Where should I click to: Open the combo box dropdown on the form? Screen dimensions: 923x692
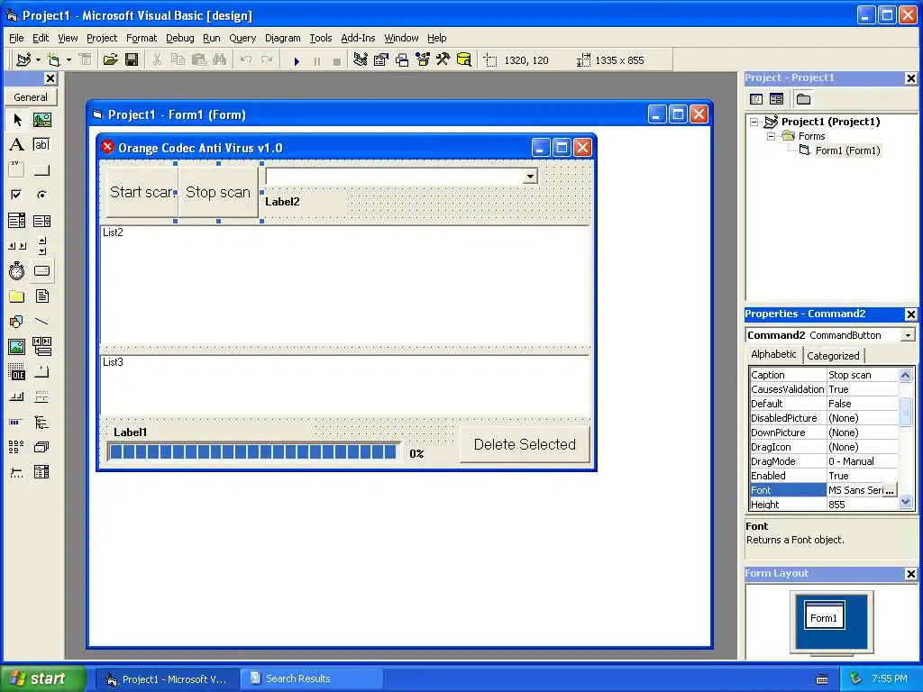point(530,176)
